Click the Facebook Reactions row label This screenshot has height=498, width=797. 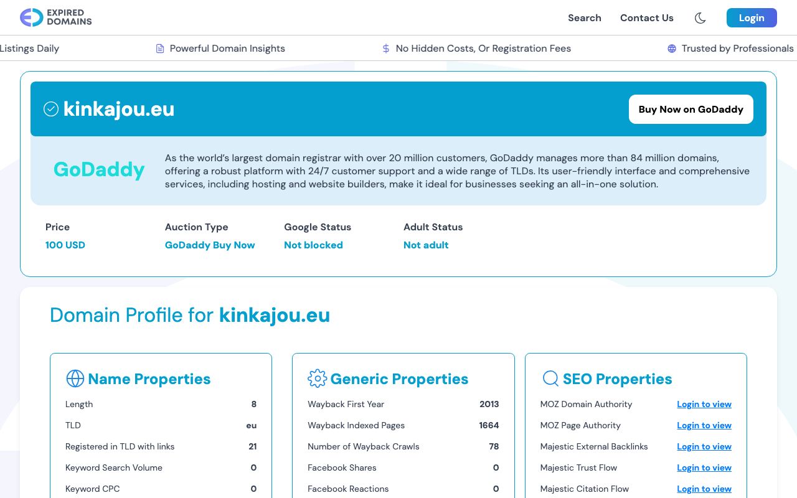[x=348, y=489]
